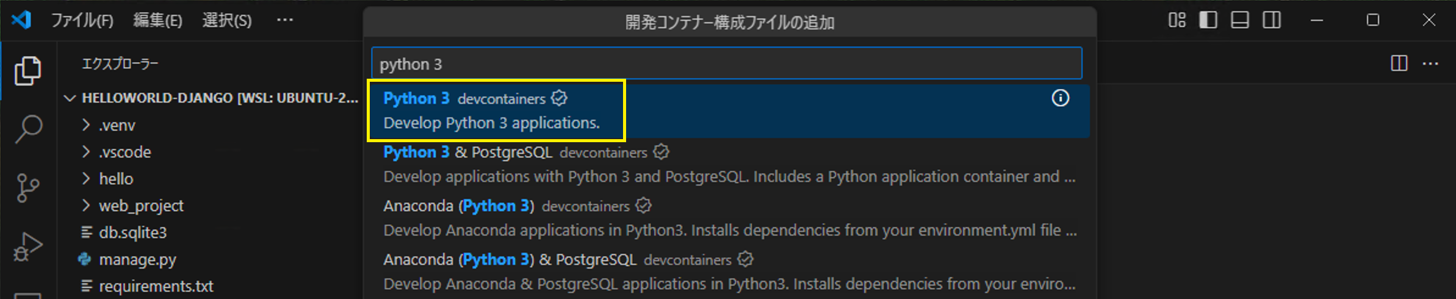Select Python 3 & PostgreSQL template
The image size is (1456, 299).
click(729, 164)
